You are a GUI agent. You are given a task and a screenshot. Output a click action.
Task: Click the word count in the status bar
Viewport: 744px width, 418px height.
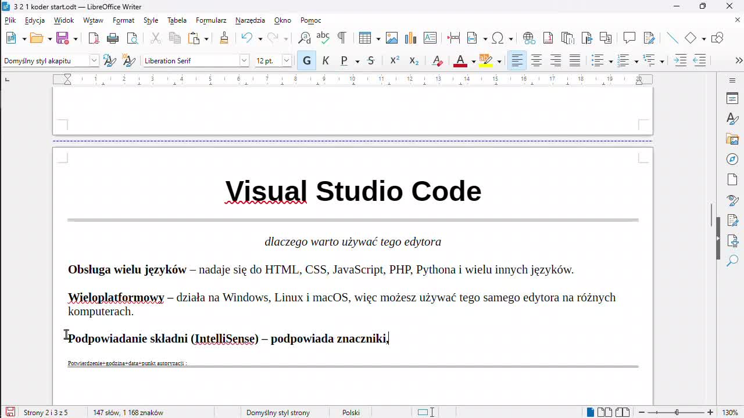(x=128, y=412)
